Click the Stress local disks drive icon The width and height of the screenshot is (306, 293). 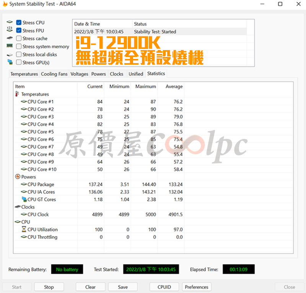10,55
